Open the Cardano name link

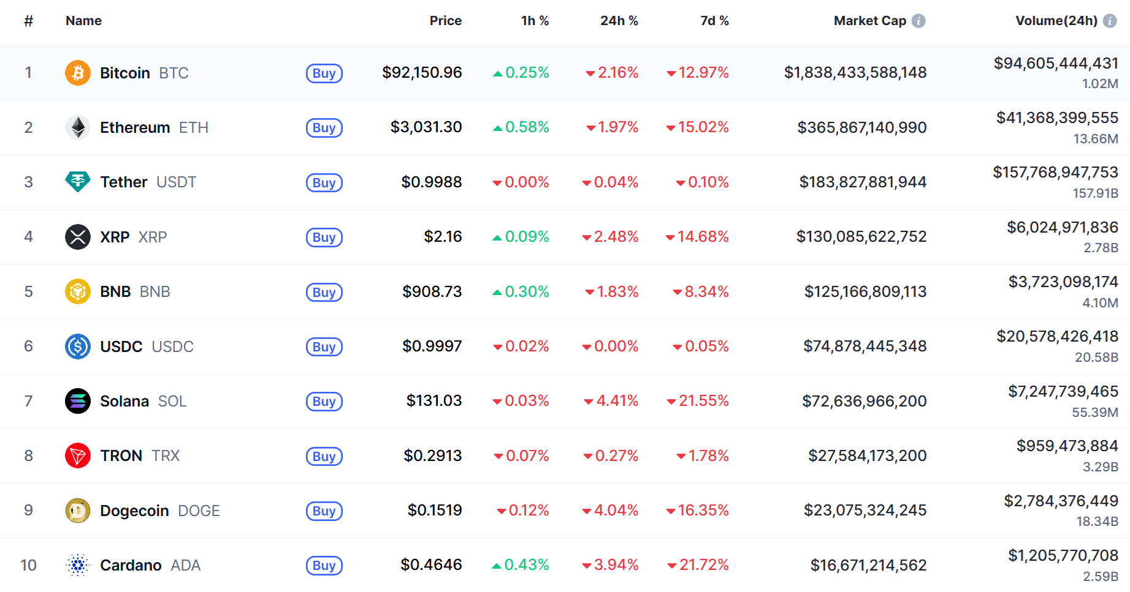131,565
